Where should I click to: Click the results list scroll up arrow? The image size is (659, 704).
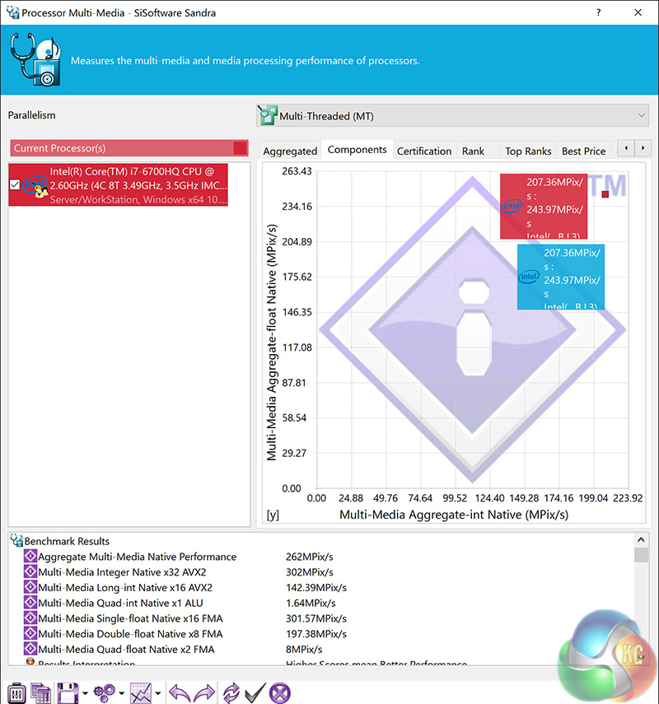pyautogui.click(x=642, y=539)
